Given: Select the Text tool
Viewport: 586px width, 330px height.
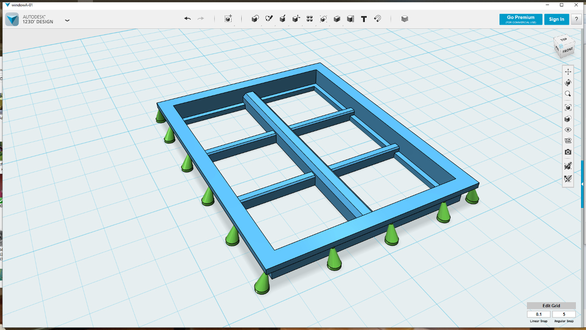Looking at the screenshot, I should click(x=364, y=19).
